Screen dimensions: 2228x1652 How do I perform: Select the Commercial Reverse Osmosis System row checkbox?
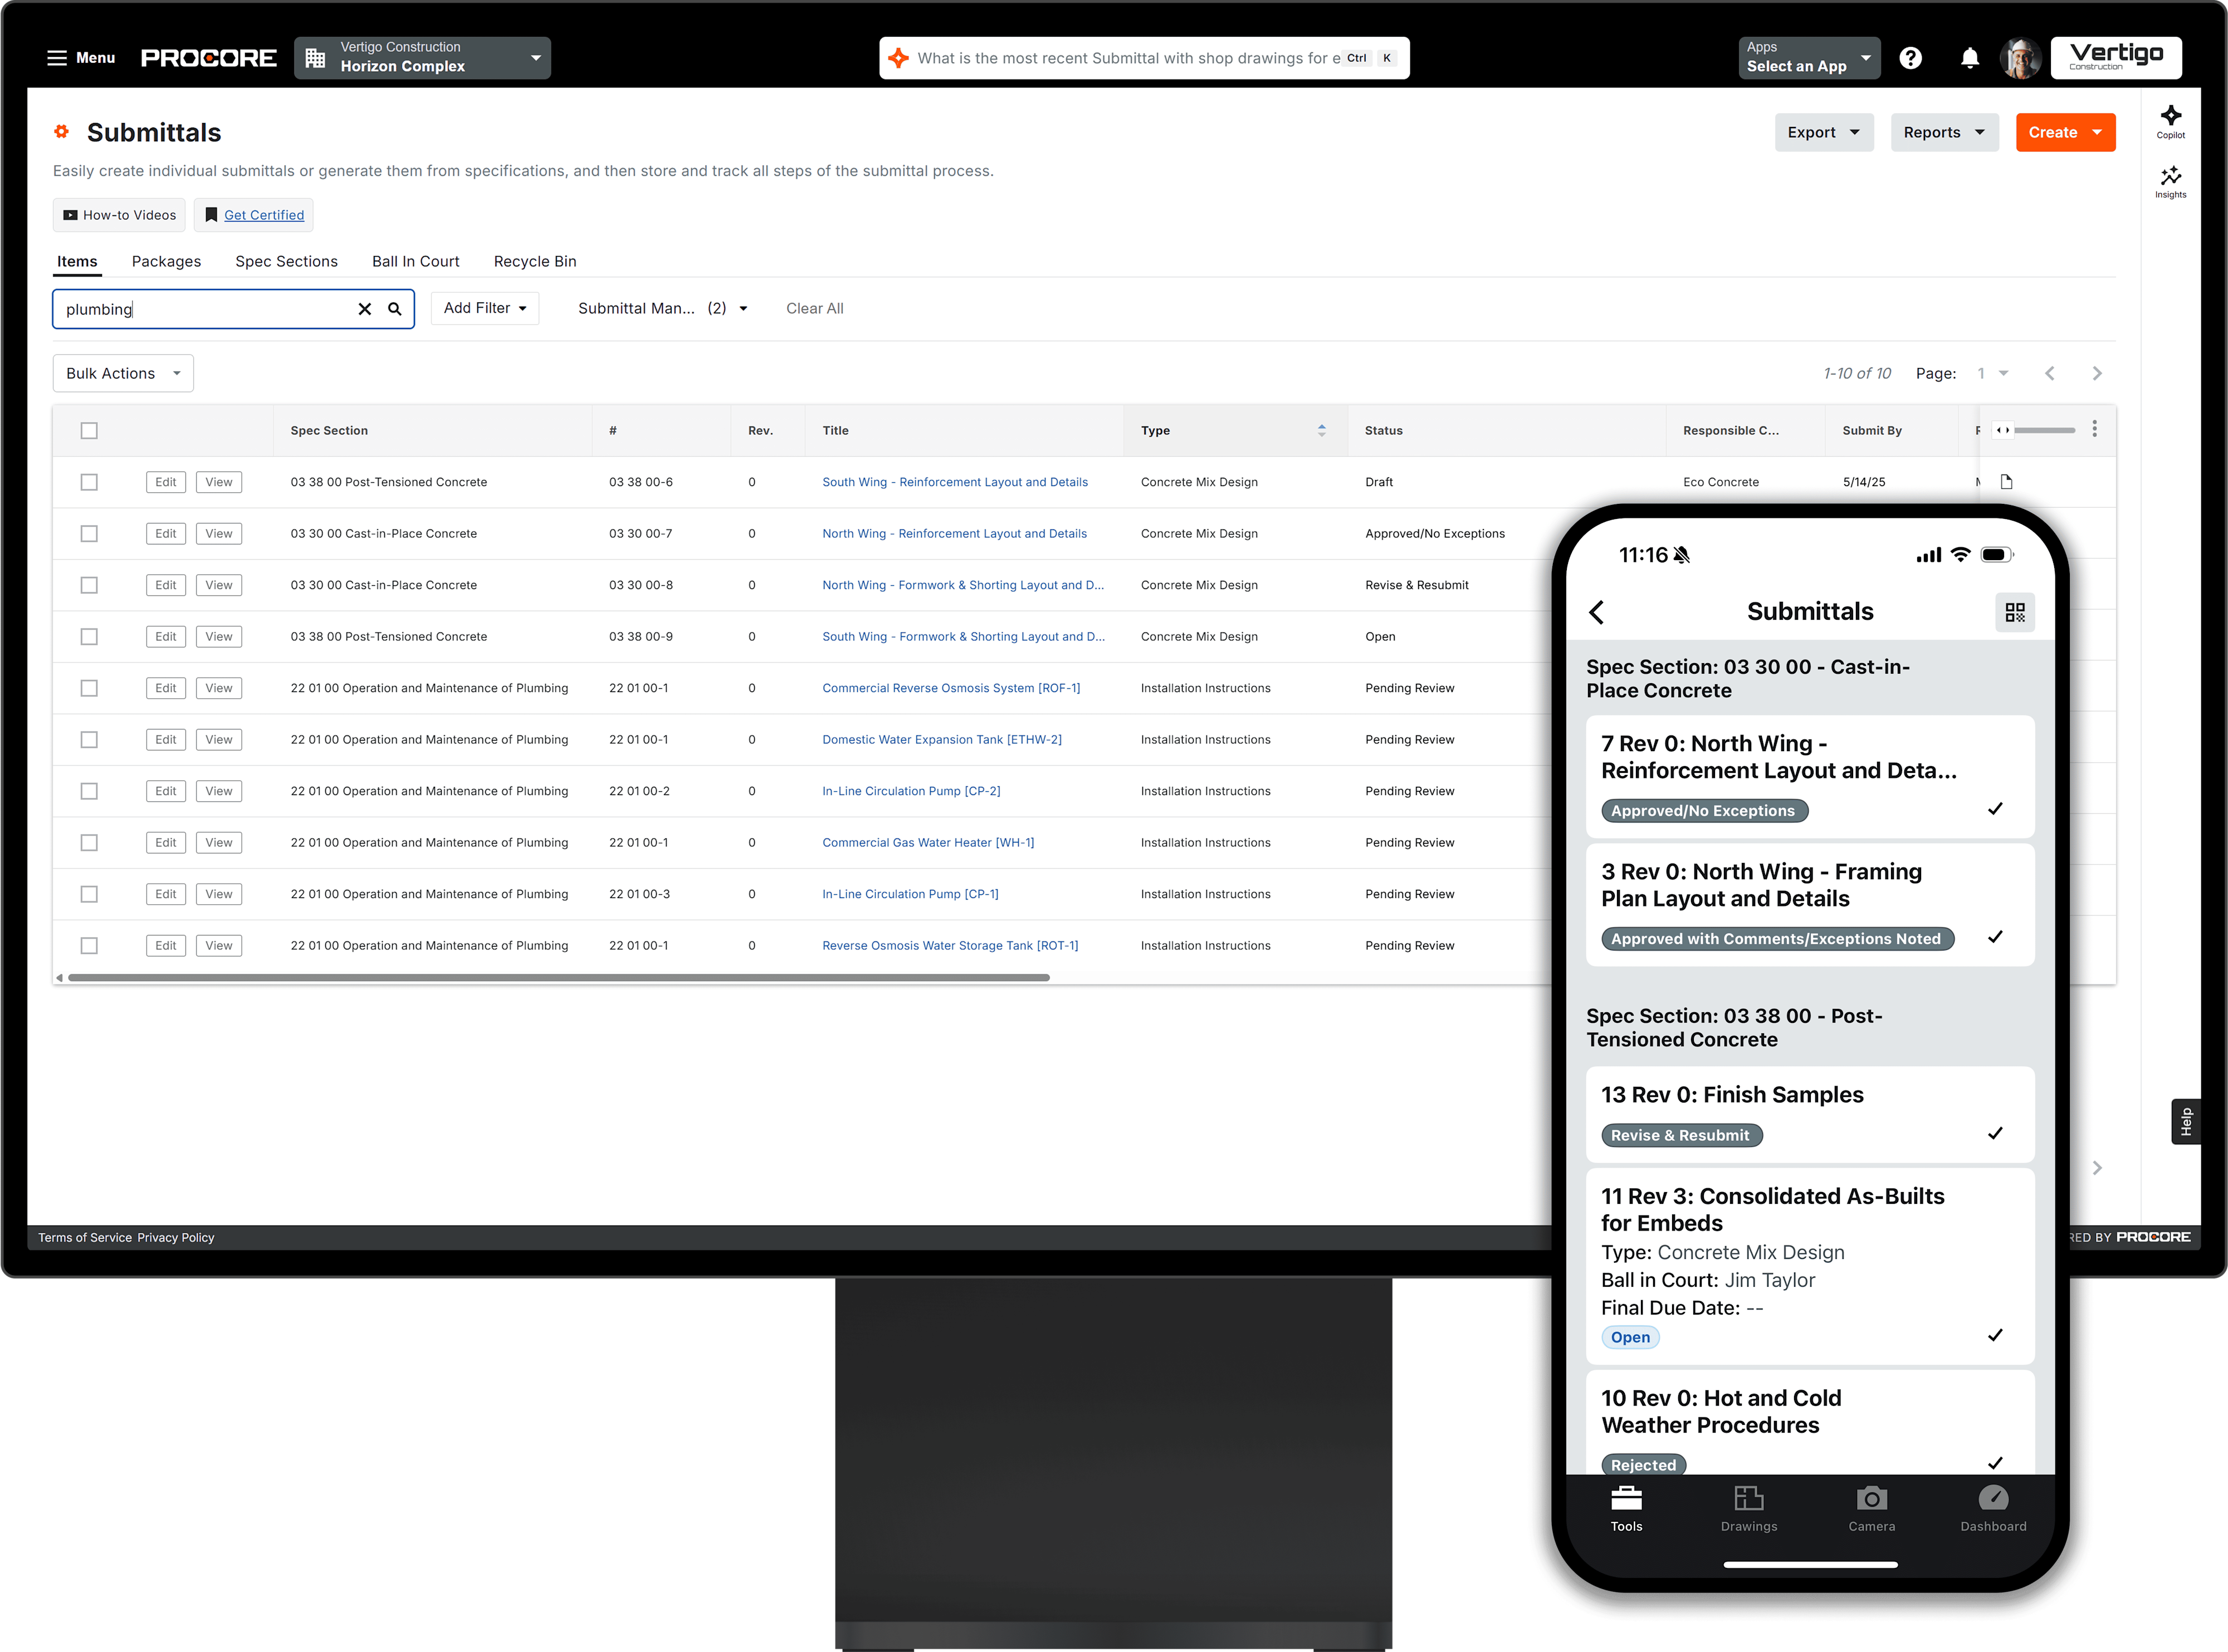click(x=89, y=688)
